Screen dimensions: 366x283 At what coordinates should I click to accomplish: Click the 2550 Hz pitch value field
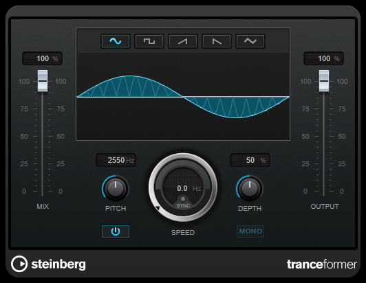pyautogui.click(x=116, y=160)
